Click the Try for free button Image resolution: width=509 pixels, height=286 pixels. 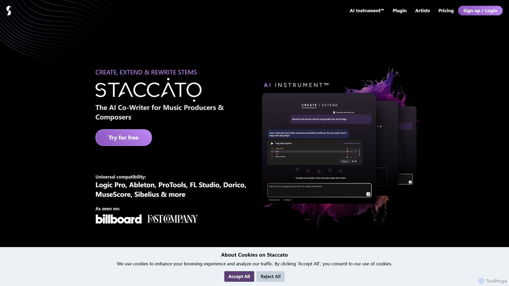point(124,137)
